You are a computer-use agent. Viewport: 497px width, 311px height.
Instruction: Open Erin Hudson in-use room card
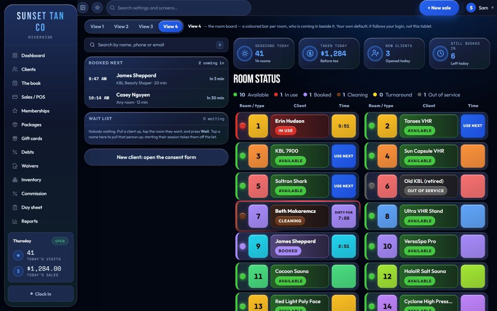[300, 126]
